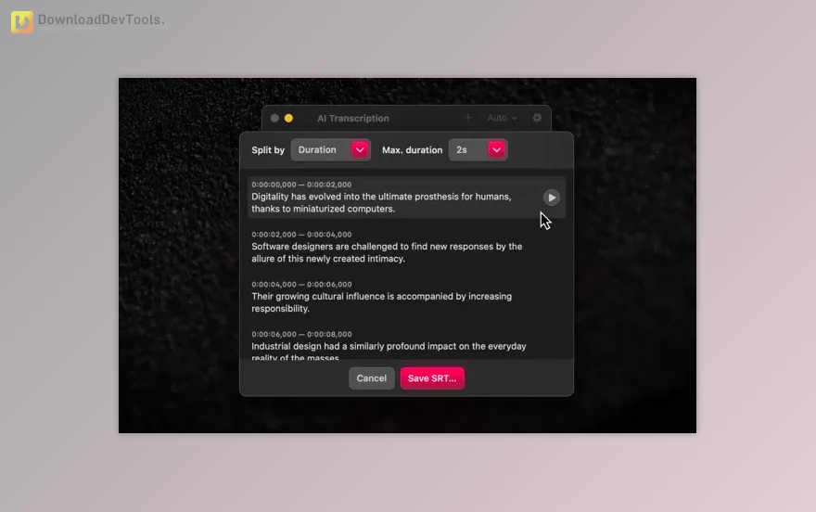816x512 pixels.
Task: Click the yellow minimize window button
Action: click(x=288, y=118)
